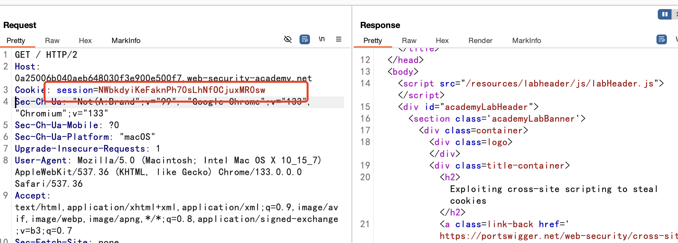Toggle the crossed-out eye icon in Request
This screenshot has width=678, height=243.
pos(287,39)
